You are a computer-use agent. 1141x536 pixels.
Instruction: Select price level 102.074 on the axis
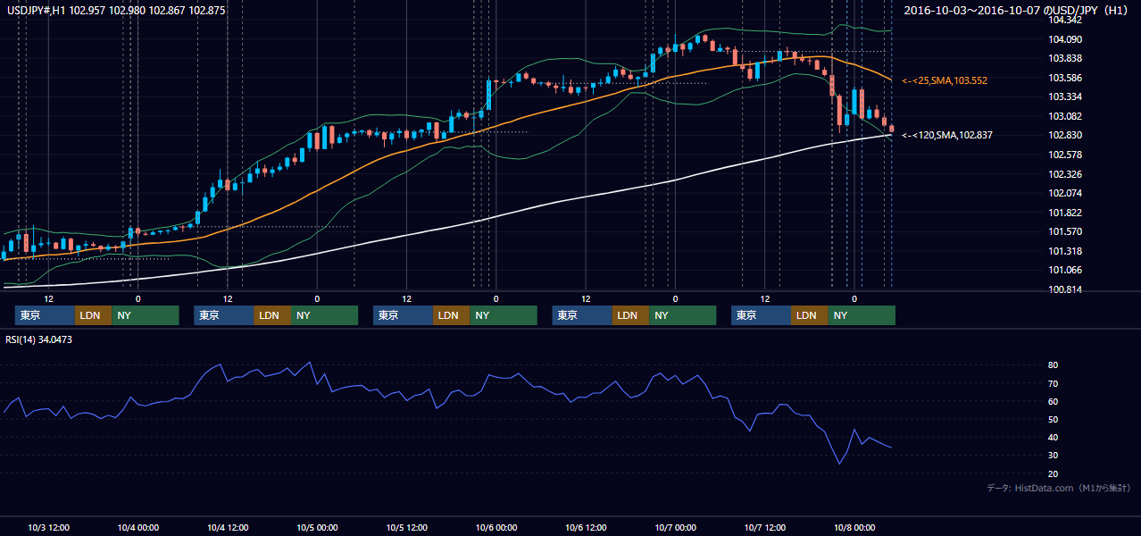tap(1066, 193)
